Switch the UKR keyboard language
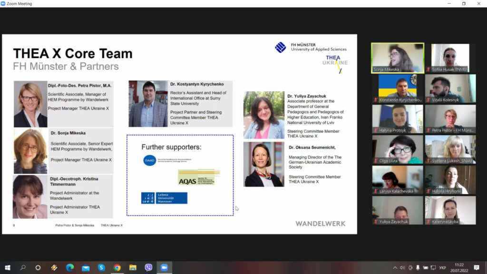 pyautogui.click(x=442, y=268)
